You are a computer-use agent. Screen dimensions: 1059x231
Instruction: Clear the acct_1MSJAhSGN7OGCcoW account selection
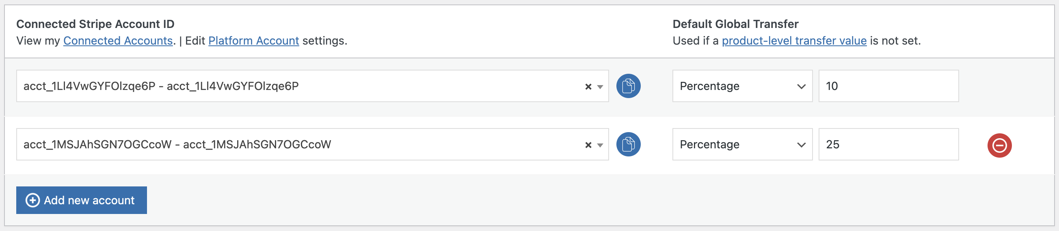(x=588, y=145)
